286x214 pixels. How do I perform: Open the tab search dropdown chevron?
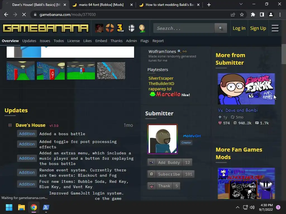pos(241,4)
